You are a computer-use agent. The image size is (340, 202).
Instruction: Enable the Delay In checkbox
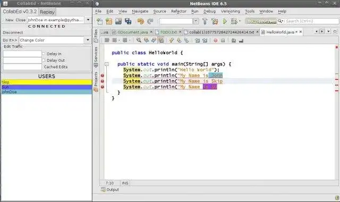click(x=44, y=53)
